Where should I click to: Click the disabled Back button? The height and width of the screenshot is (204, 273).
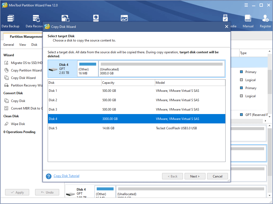click(x=172, y=176)
